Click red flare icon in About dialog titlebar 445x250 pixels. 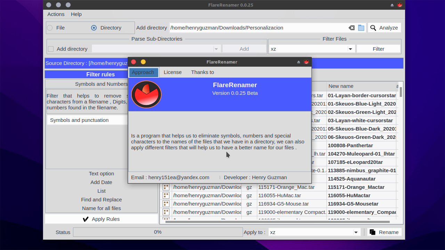click(306, 62)
